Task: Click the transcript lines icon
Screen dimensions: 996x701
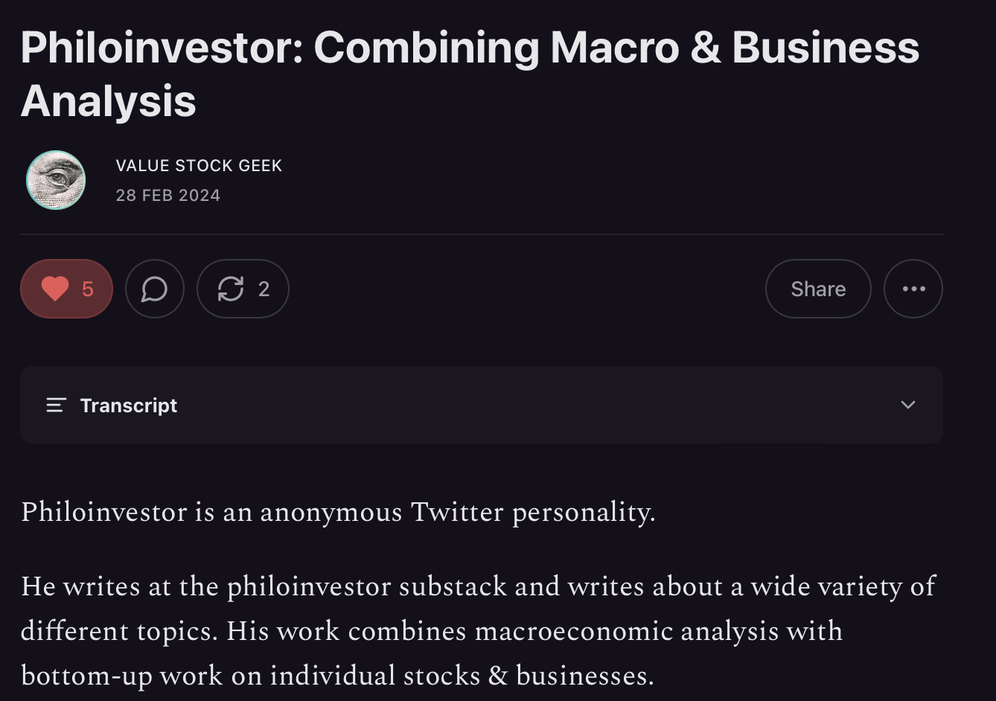Action: [x=56, y=406]
